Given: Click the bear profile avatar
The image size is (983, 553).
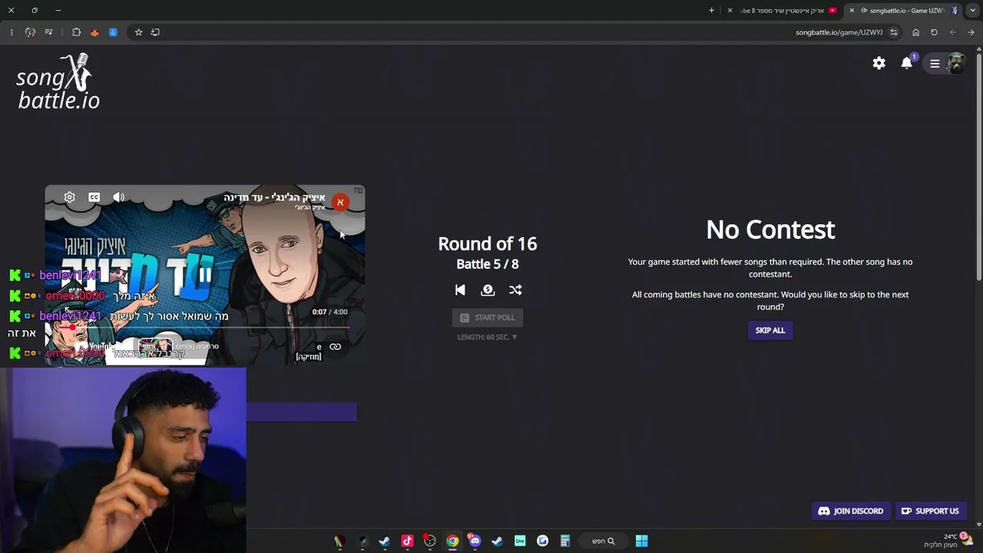Looking at the screenshot, I should pos(956,64).
